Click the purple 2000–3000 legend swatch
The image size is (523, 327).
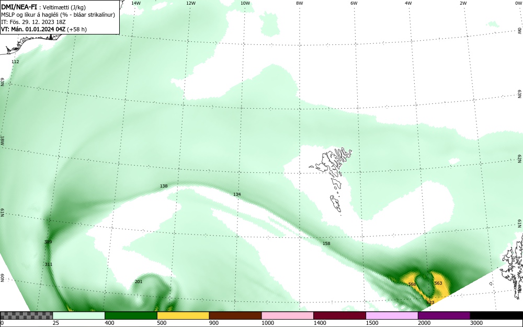444,316
